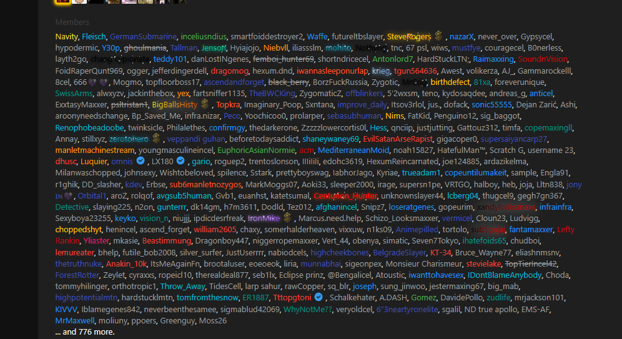622x339 pixels.
Task: Click the verified checkmark badge next to Ttopgtoni
Action: [318, 297]
